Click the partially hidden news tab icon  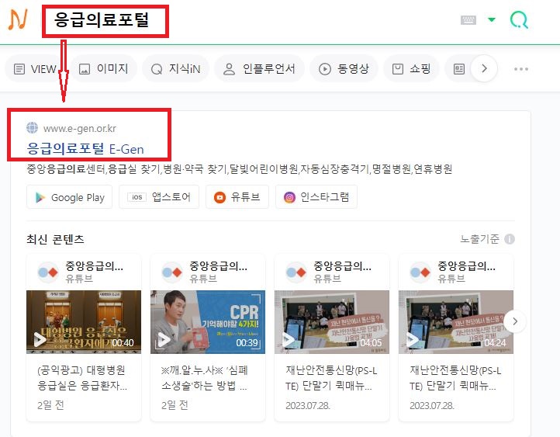[459, 68]
